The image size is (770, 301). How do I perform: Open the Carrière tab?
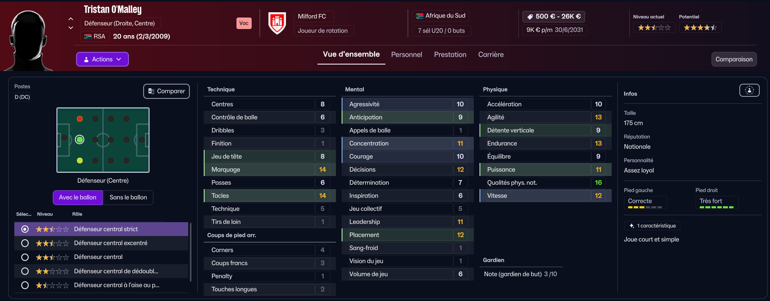491,54
